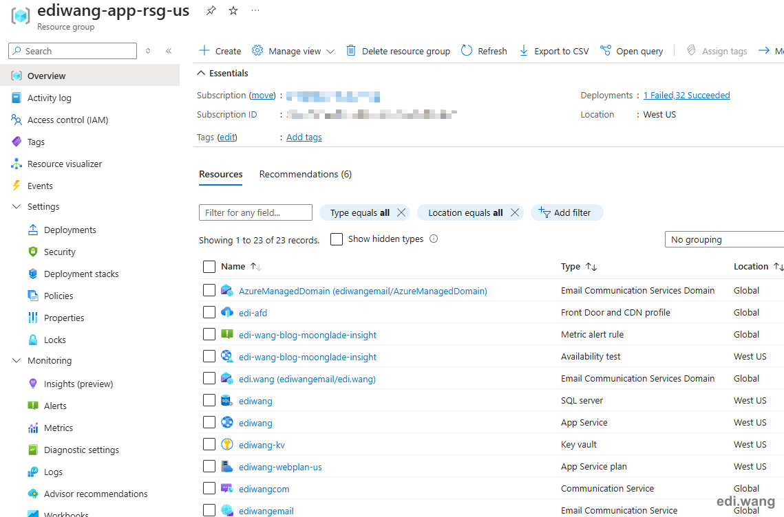
Task: Click the sidebar Search field
Action: coord(72,51)
